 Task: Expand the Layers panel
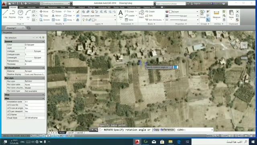(x=99, y=24)
